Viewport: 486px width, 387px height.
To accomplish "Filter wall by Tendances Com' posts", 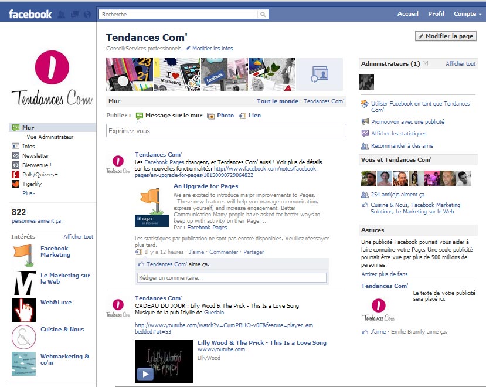I will [x=324, y=101].
